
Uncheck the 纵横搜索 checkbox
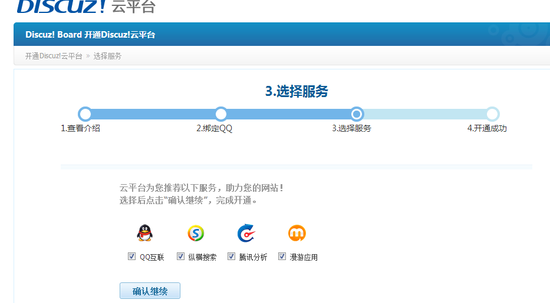pyautogui.click(x=180, y=257)
